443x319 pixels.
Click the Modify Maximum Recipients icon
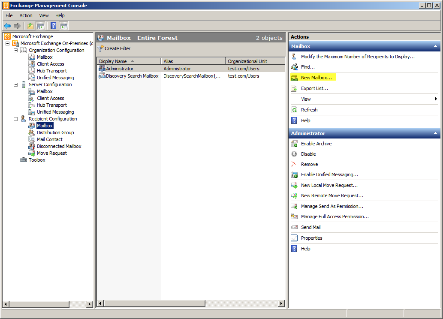(x=294, y=57)
